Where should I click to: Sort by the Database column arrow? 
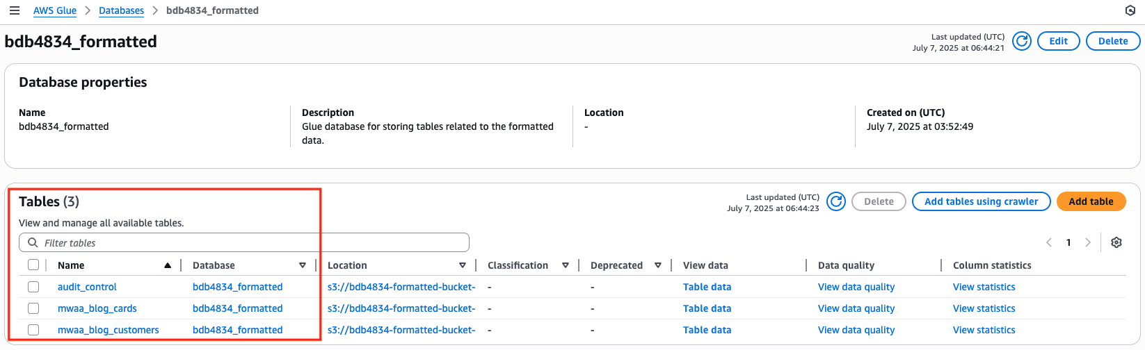point(303,265)
